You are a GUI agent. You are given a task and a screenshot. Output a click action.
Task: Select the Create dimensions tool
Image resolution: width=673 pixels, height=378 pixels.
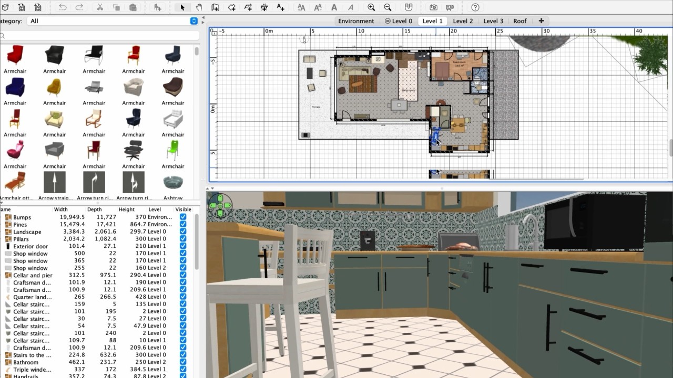(x=264, y=7)
